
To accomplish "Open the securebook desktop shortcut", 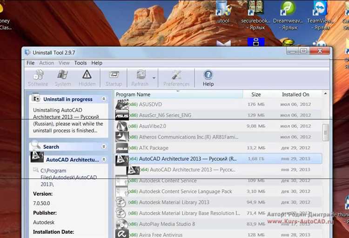I will coord(256,15).
